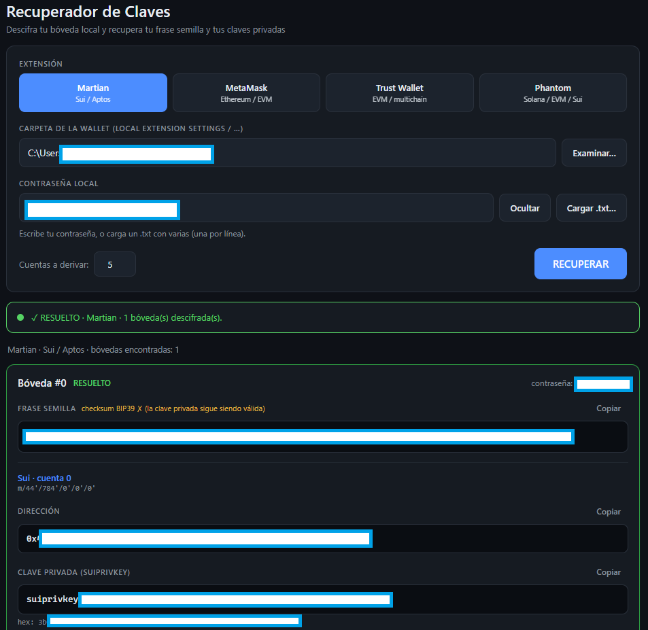Copy the frase semilla

pyautogui.click(x=609, y=408)
